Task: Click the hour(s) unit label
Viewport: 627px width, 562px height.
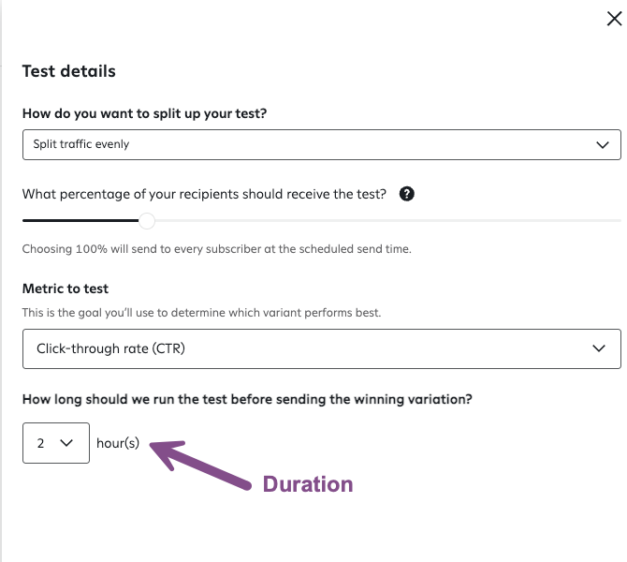Action: pyautogui.click(x=118, y=443)
